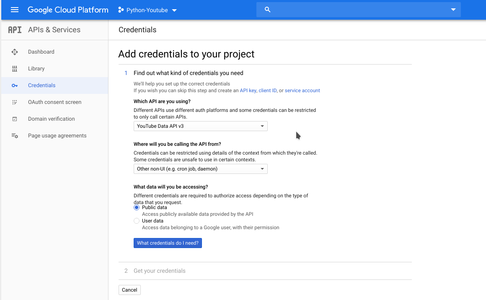The image size is (486, 300).
Task: Click the Which API are you using label
Action: tap(162, 101)
